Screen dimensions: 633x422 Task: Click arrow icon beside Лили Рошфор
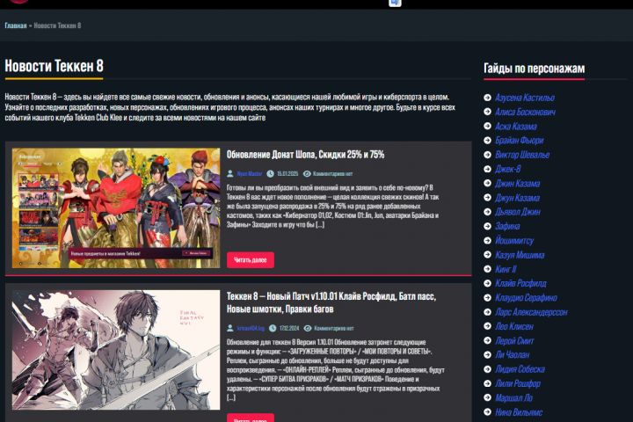click(487, 383)
